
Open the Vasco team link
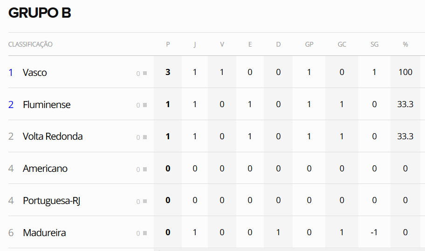[35, 73]
